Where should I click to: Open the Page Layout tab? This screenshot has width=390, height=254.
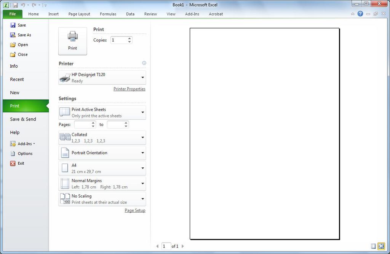coord(79,14)
